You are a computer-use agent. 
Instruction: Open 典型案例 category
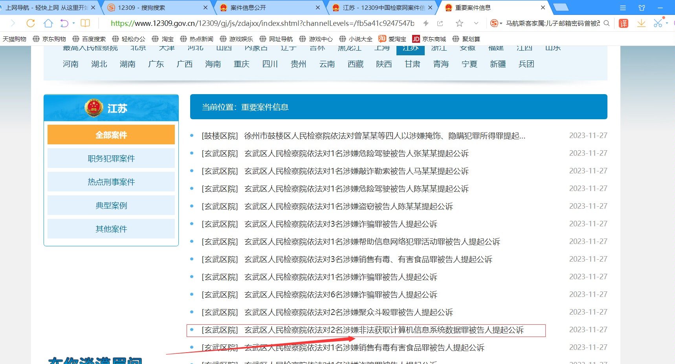click(111, 205)
